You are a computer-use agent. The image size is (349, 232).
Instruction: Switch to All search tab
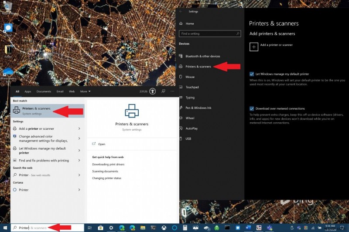(17, 91)
